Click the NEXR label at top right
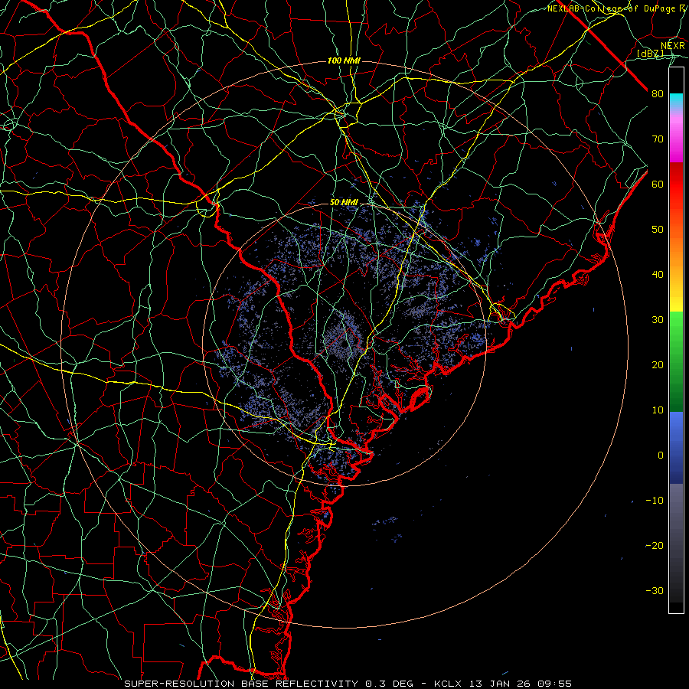Viewport: 689px width, 689px height. (x=672, y=45)
